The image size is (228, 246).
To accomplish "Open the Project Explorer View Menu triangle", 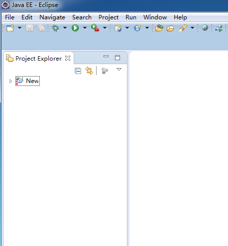I will tap(119, 69).
